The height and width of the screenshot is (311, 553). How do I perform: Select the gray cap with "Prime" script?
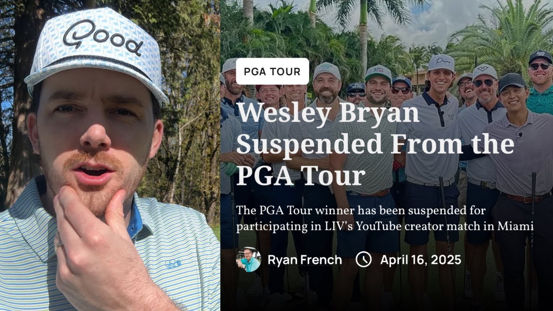tap(442, 63)
